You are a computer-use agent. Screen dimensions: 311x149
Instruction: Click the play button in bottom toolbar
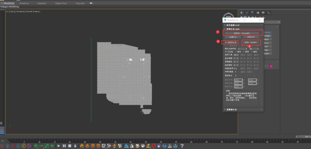pos(59,146)
